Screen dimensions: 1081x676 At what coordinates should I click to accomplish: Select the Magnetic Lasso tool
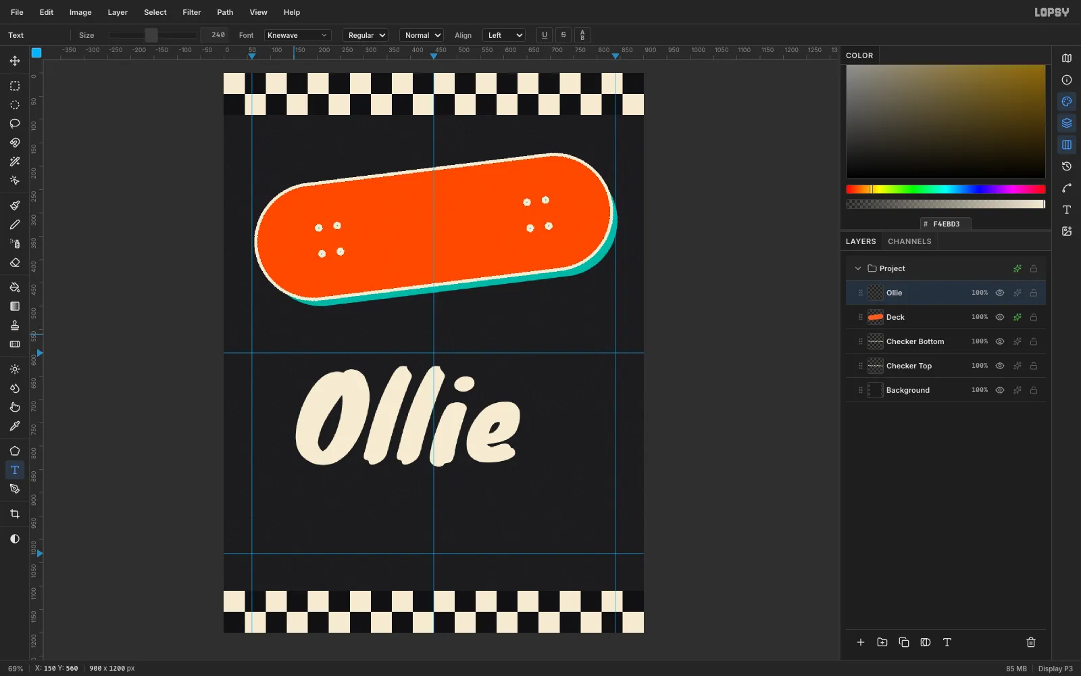(x=15, y=143)
